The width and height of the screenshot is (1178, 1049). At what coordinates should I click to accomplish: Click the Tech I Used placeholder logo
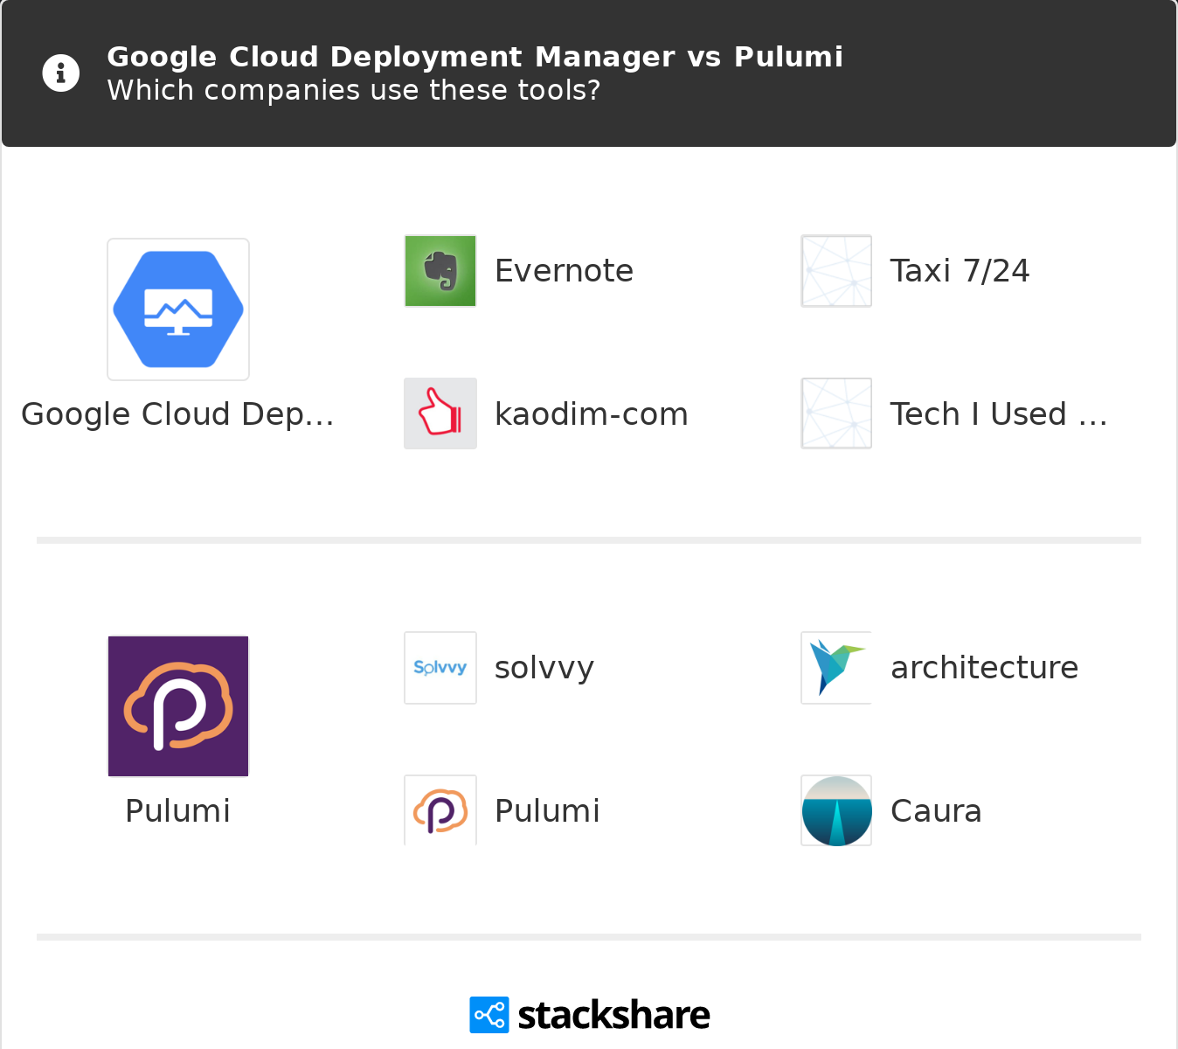point(836,413)
